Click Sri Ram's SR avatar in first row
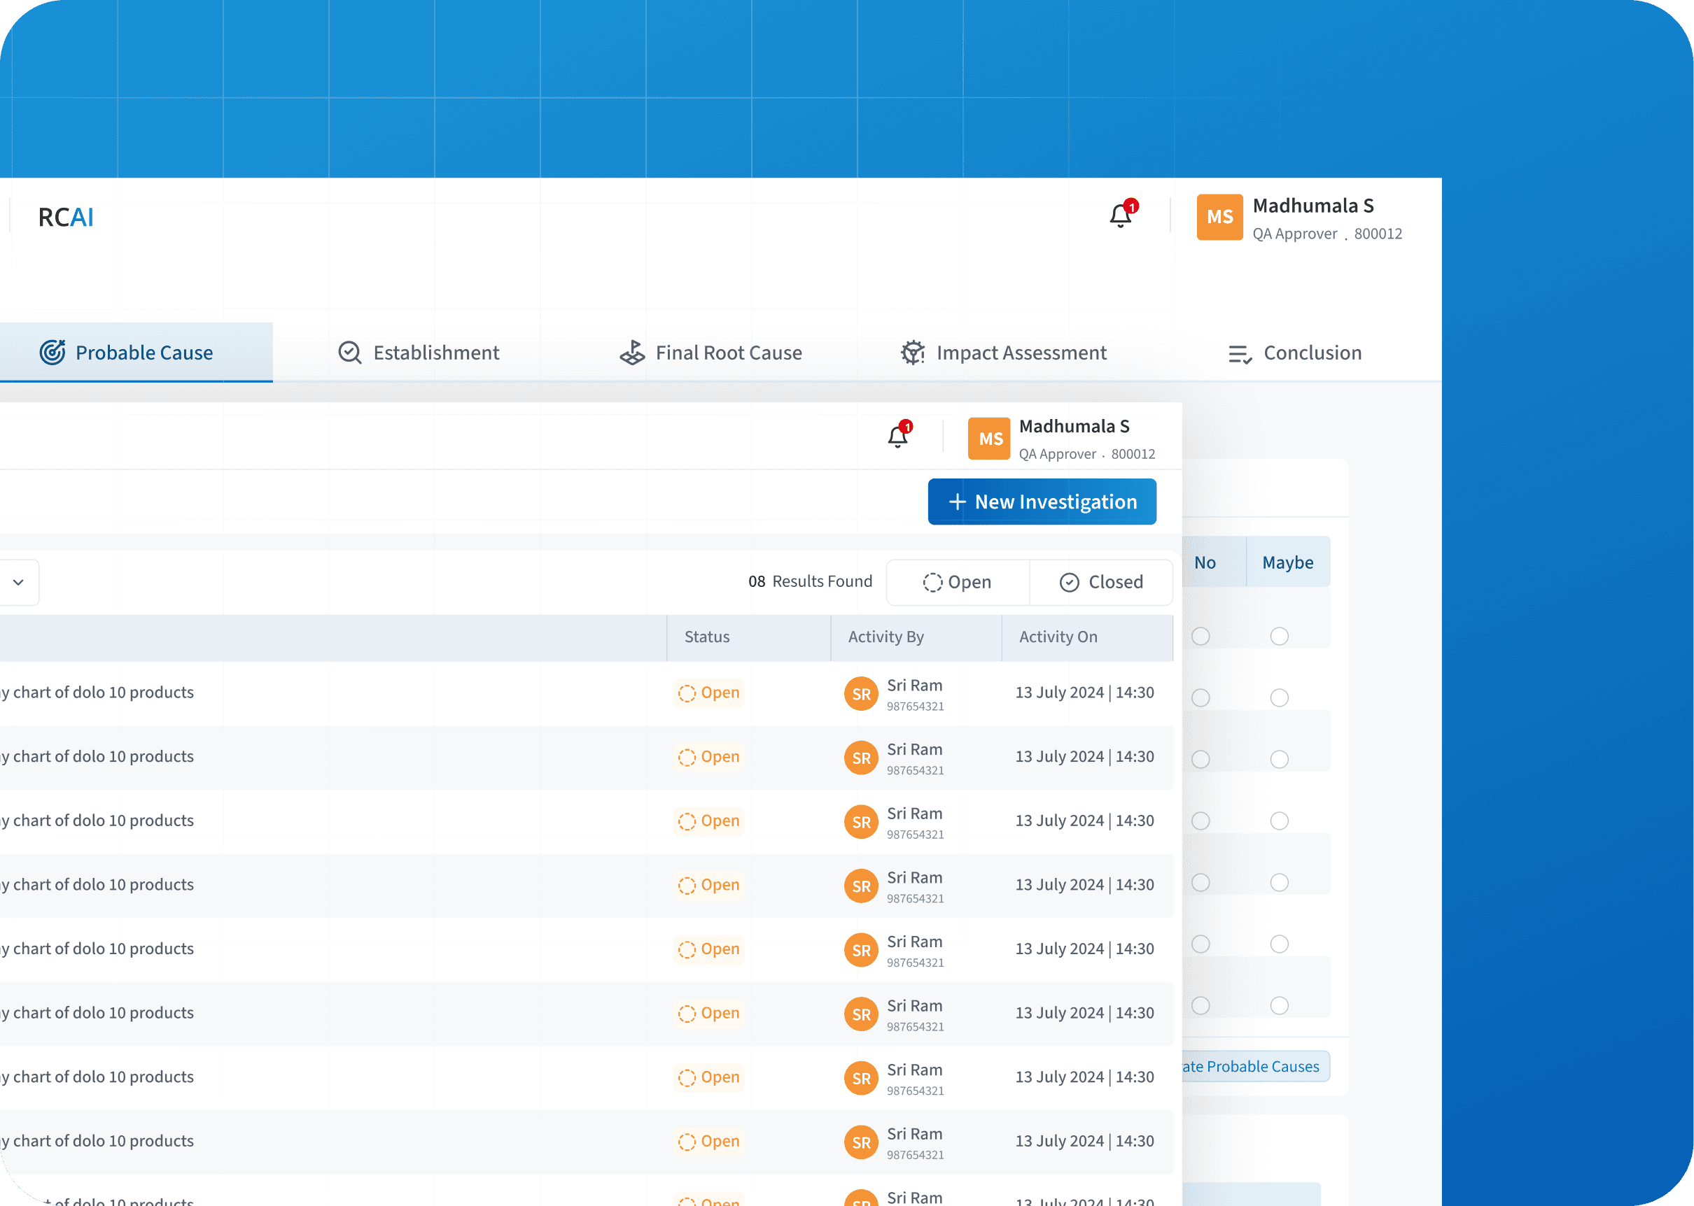1694x1206 pixels. tap(860, 693)
